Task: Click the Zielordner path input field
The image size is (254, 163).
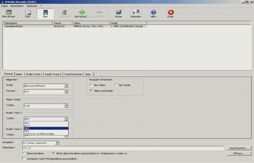Action: 123,148
